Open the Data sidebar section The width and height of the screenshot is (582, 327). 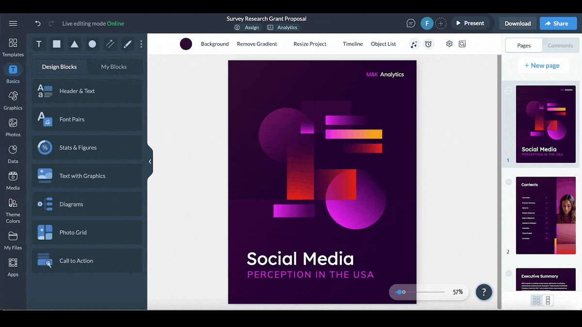click(x=13, y=154)
